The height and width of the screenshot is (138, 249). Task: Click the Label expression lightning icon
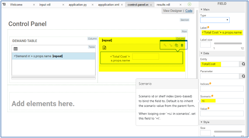pos(208,28)
